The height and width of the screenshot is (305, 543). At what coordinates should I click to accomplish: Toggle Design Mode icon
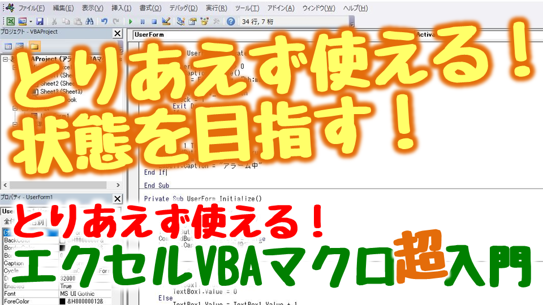click(x=166, y=21)
